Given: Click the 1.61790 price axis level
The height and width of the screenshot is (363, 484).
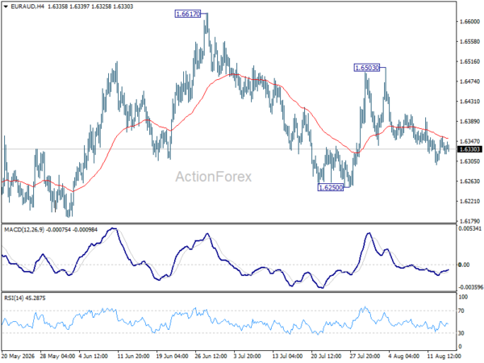Looking at the screenshot, I should coord(469,221).
